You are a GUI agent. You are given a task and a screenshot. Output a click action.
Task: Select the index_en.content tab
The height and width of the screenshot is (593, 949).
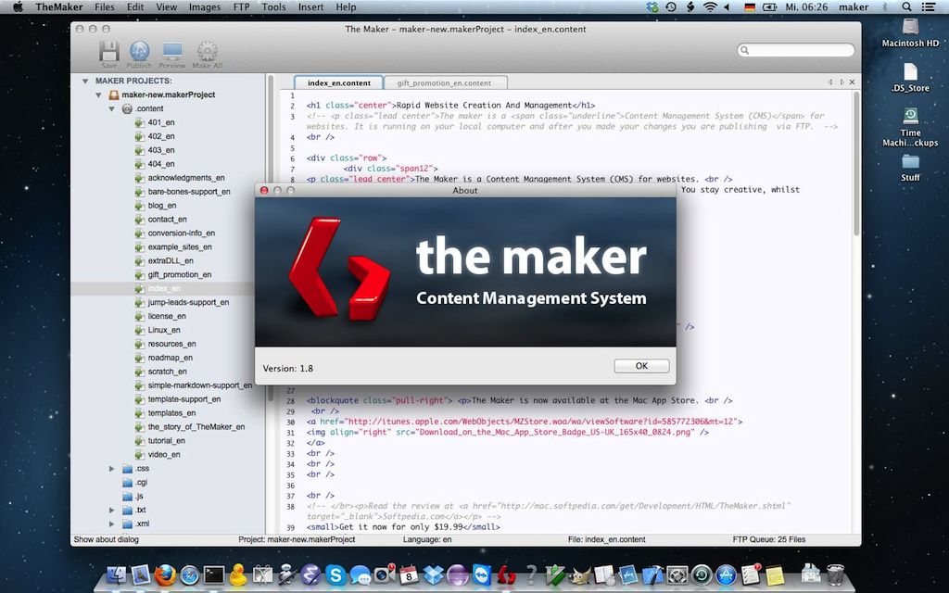(339, 82)
